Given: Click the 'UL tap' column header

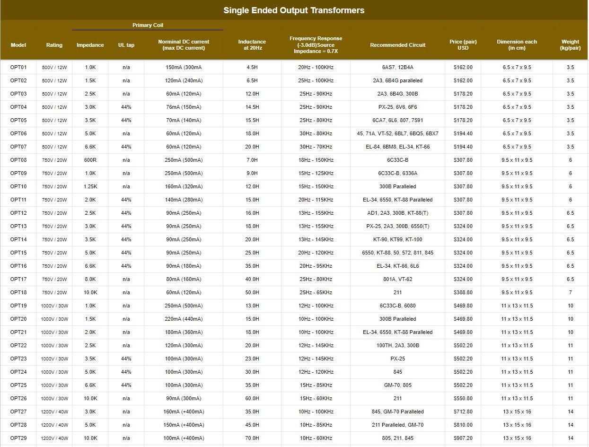Looking at the screenshot, I should [x=126, y=45].
